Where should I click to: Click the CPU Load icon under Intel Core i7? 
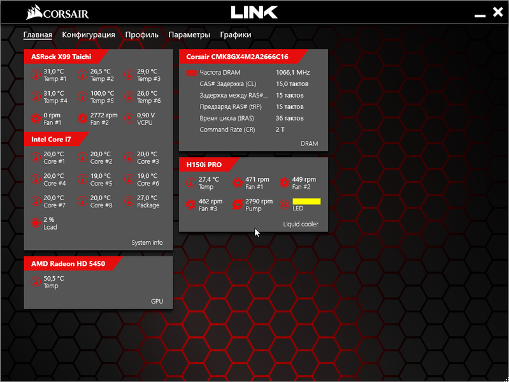[36, 223]
